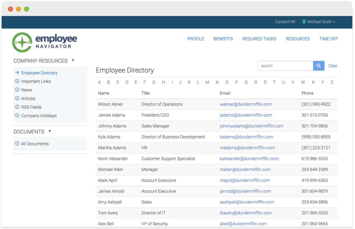Filter directory by the letter M
This screenshot has height=229, width=355.
[x=207, y=82]
